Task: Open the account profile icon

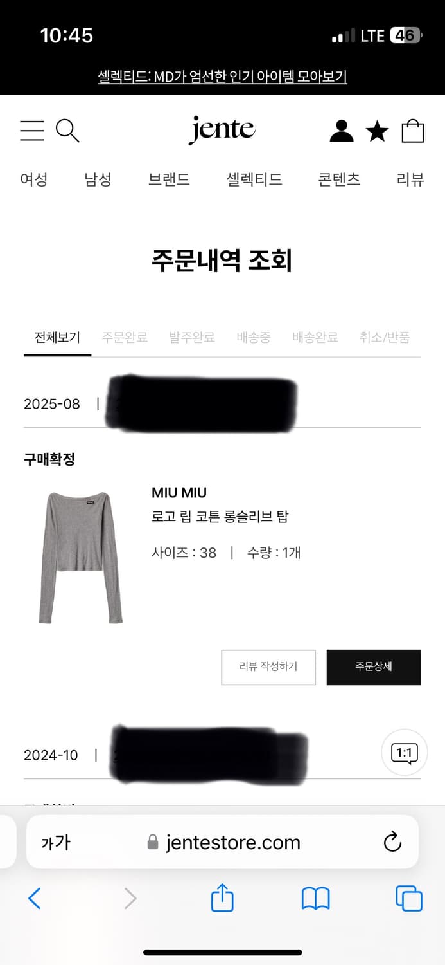Action: pyautogui.click(x=342, y=131)
